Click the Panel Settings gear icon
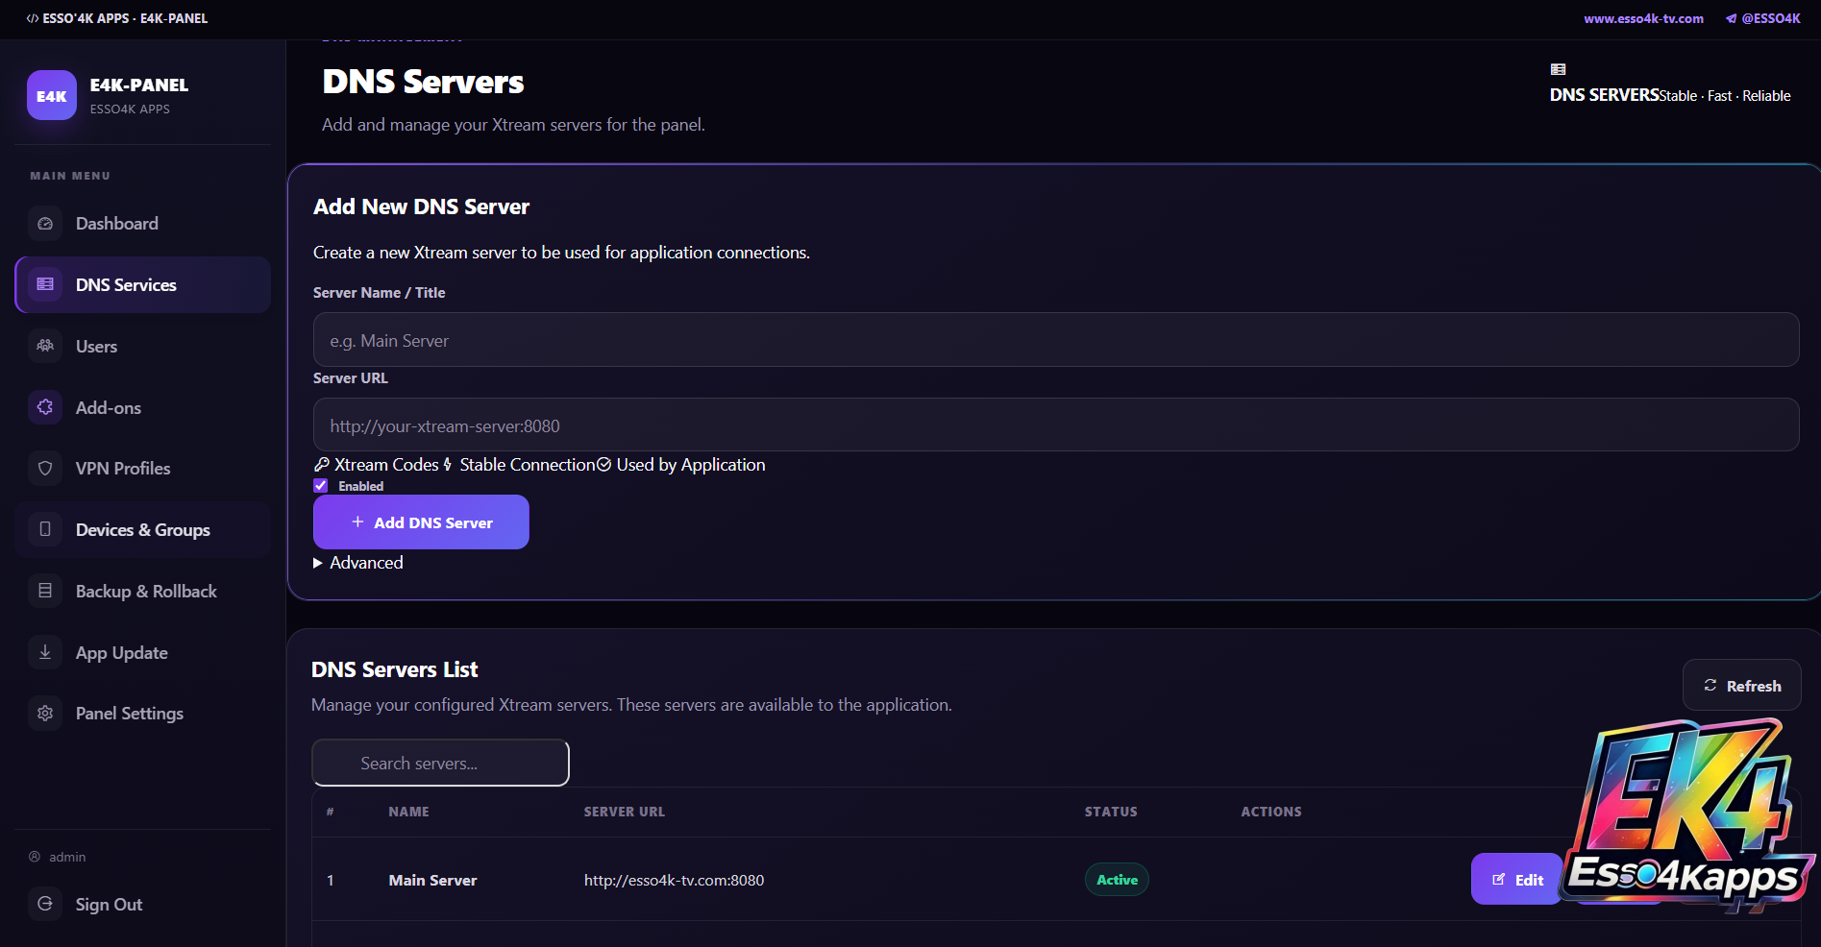1821x947 pixels. coord(45,714)
